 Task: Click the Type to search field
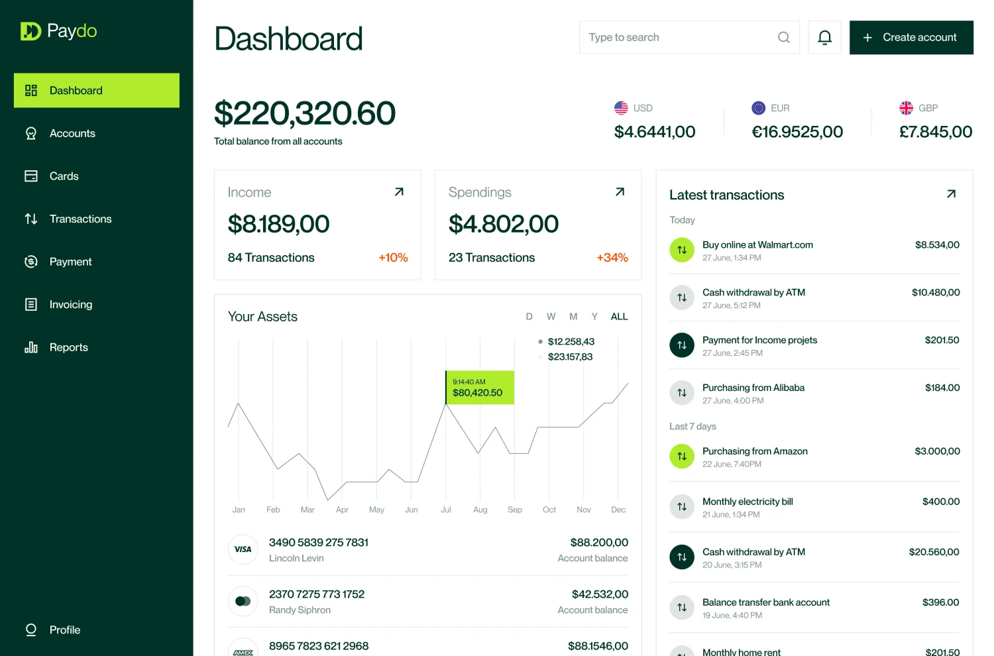(676, 38)
